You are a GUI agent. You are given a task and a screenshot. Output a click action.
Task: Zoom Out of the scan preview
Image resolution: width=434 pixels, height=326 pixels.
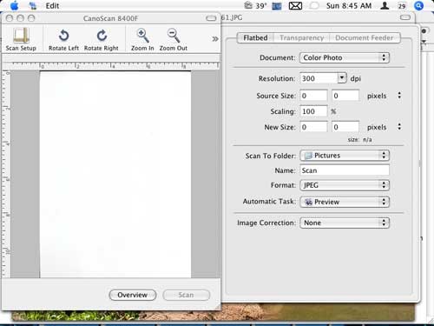(x=174, y=40)
